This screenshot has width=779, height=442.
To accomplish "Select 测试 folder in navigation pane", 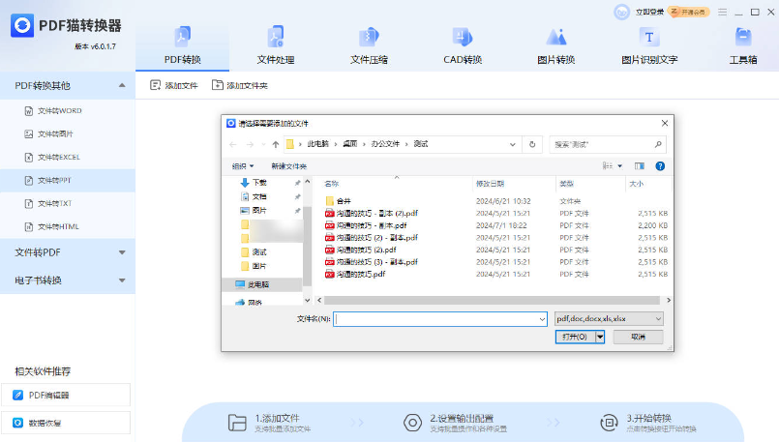I will coord(258,252).
